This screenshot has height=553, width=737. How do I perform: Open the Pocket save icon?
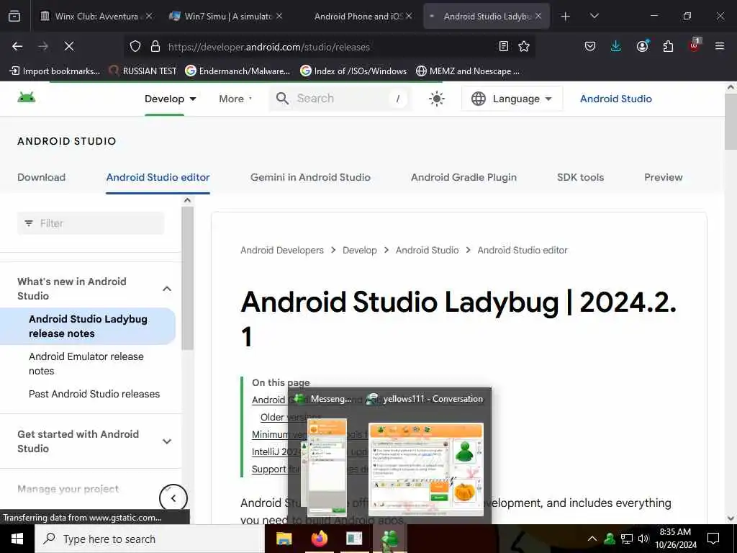click(x=590, y=46)
